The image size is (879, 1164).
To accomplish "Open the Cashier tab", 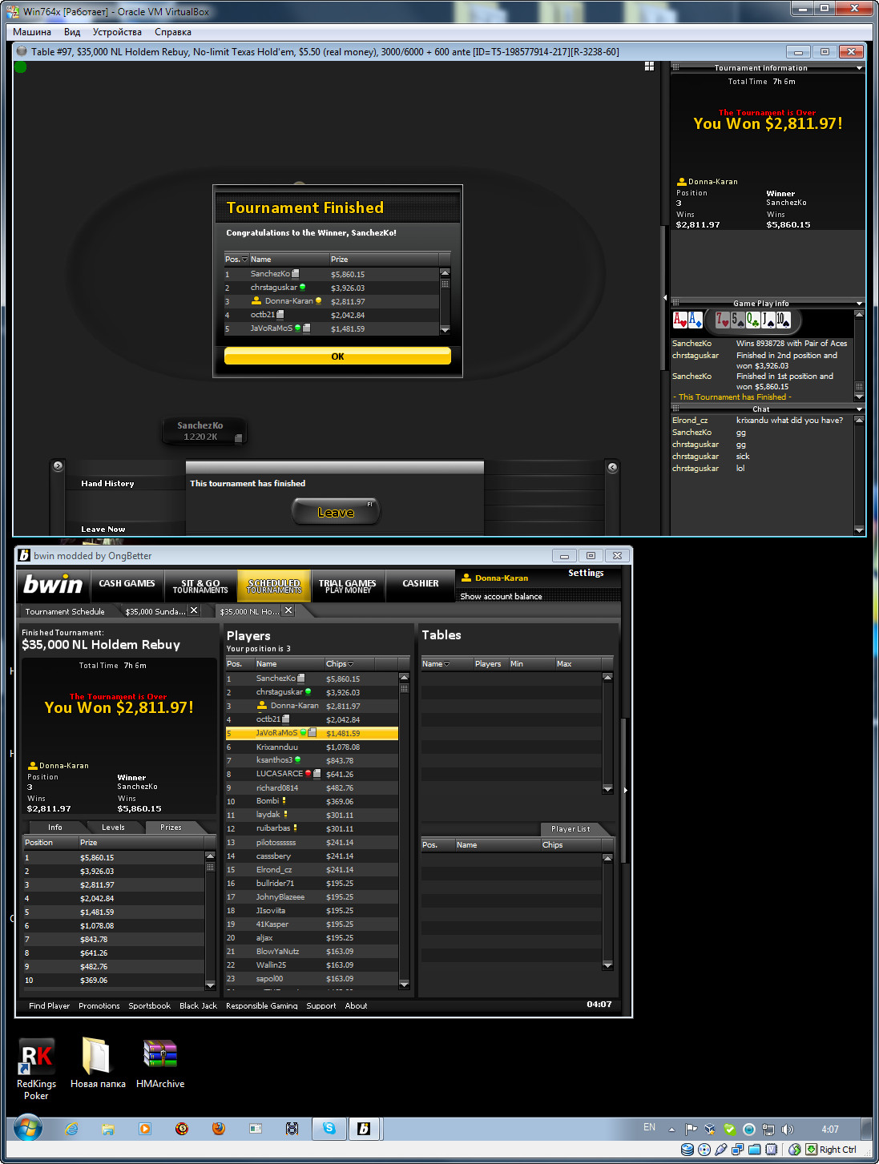I will pos(421,585).
